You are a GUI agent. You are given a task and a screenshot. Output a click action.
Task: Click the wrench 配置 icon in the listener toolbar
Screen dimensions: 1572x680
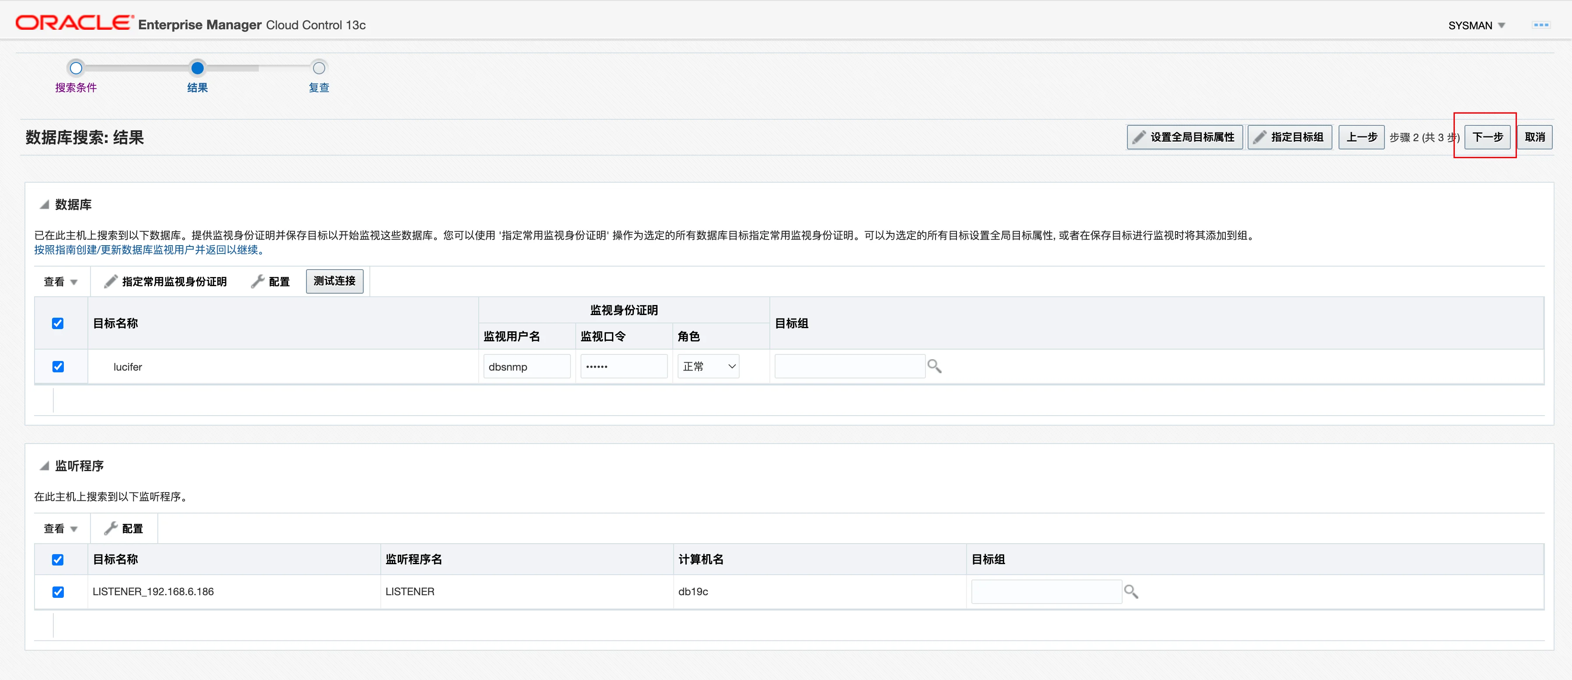[111, 528]
